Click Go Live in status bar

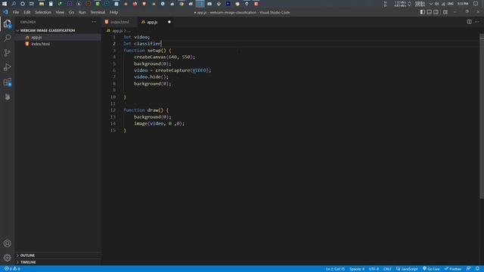coord(431,269)
